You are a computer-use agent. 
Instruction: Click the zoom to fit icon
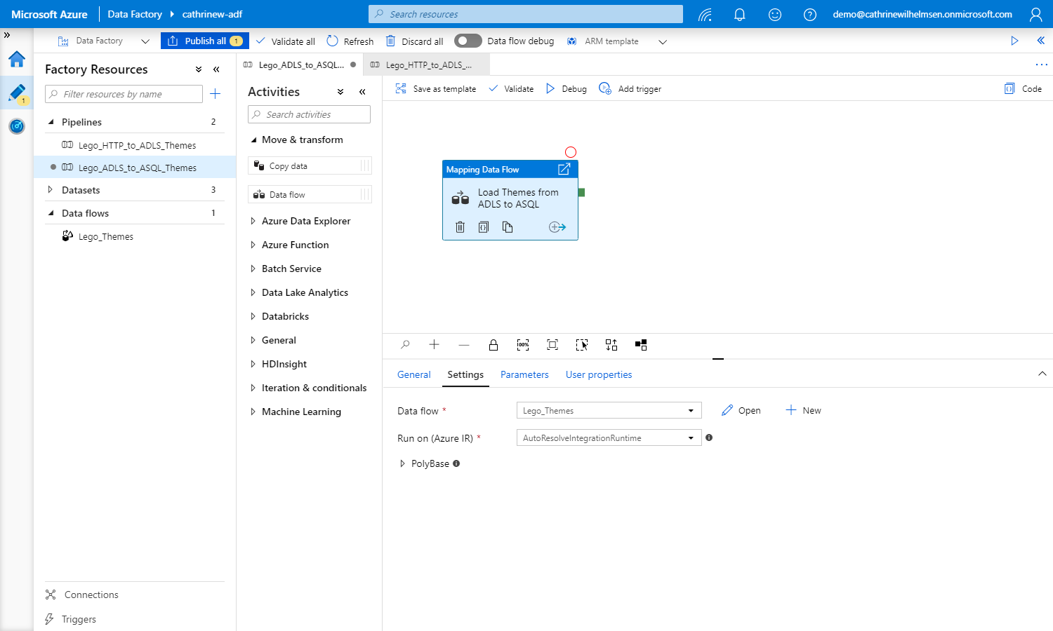coord(552,345)
